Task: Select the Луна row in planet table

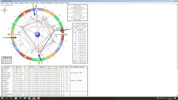Action: (44, 71)
